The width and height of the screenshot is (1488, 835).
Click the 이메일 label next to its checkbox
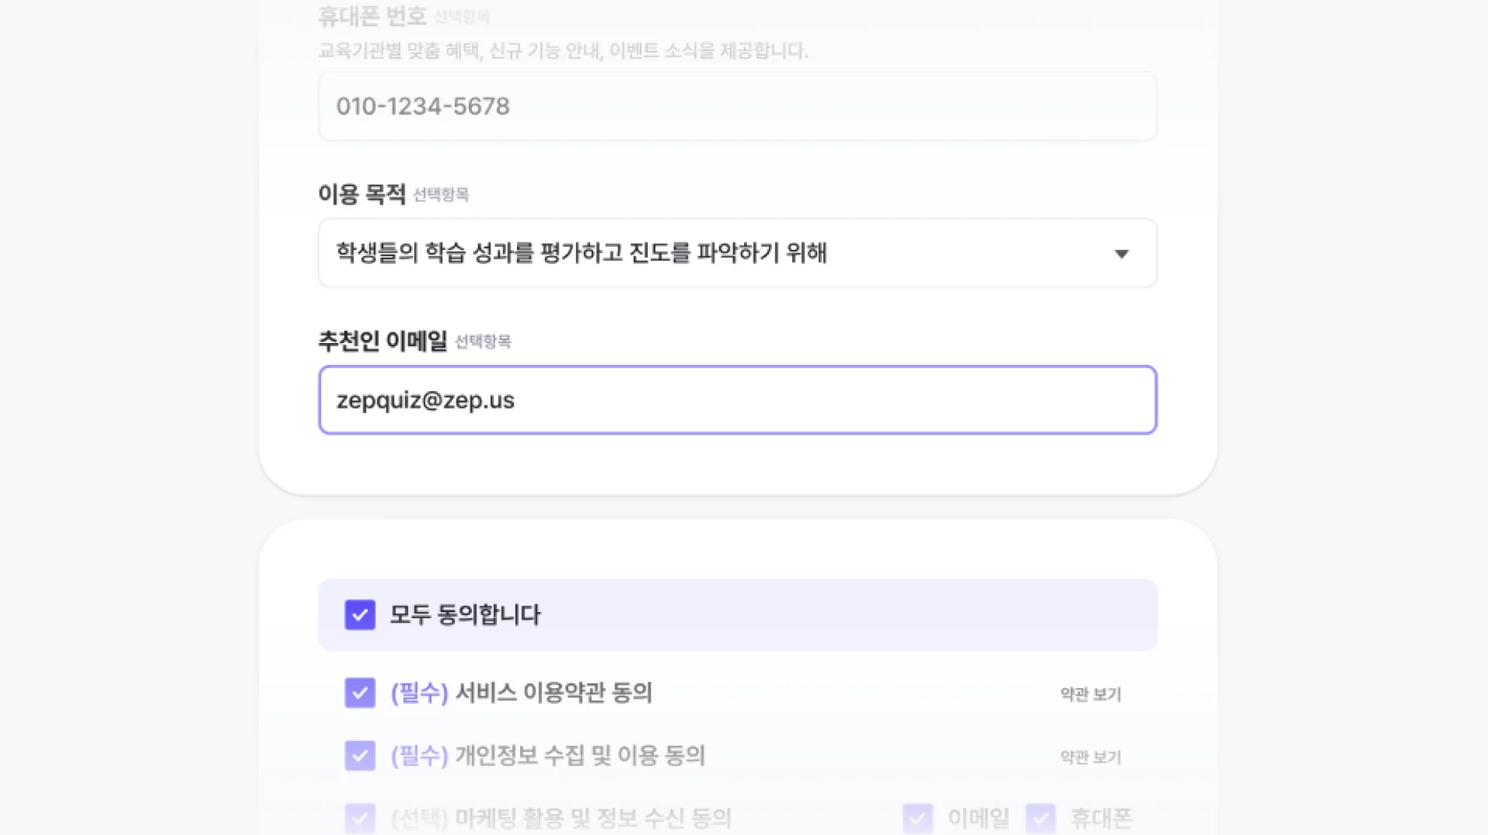977,818
